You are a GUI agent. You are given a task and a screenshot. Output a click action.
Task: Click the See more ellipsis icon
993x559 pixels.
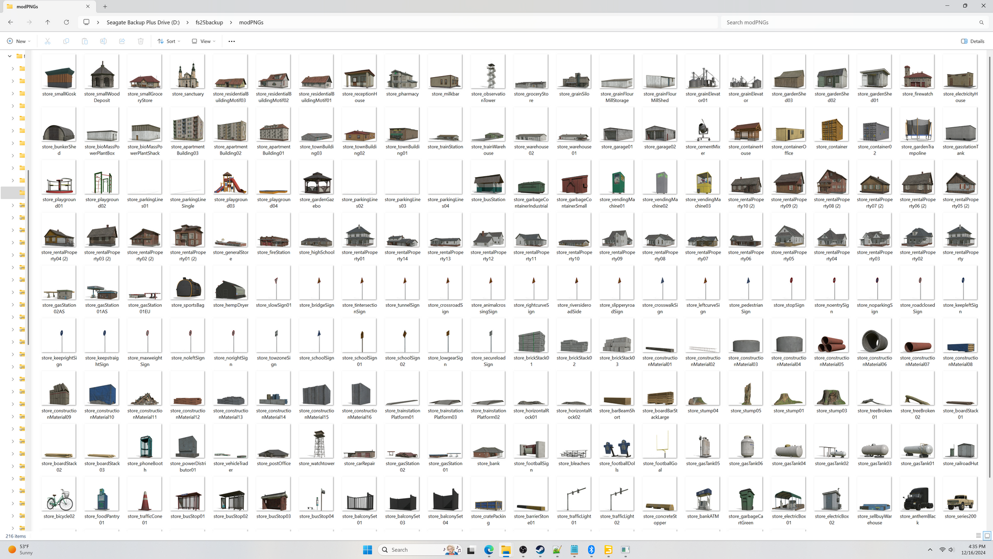coord(232,41)
